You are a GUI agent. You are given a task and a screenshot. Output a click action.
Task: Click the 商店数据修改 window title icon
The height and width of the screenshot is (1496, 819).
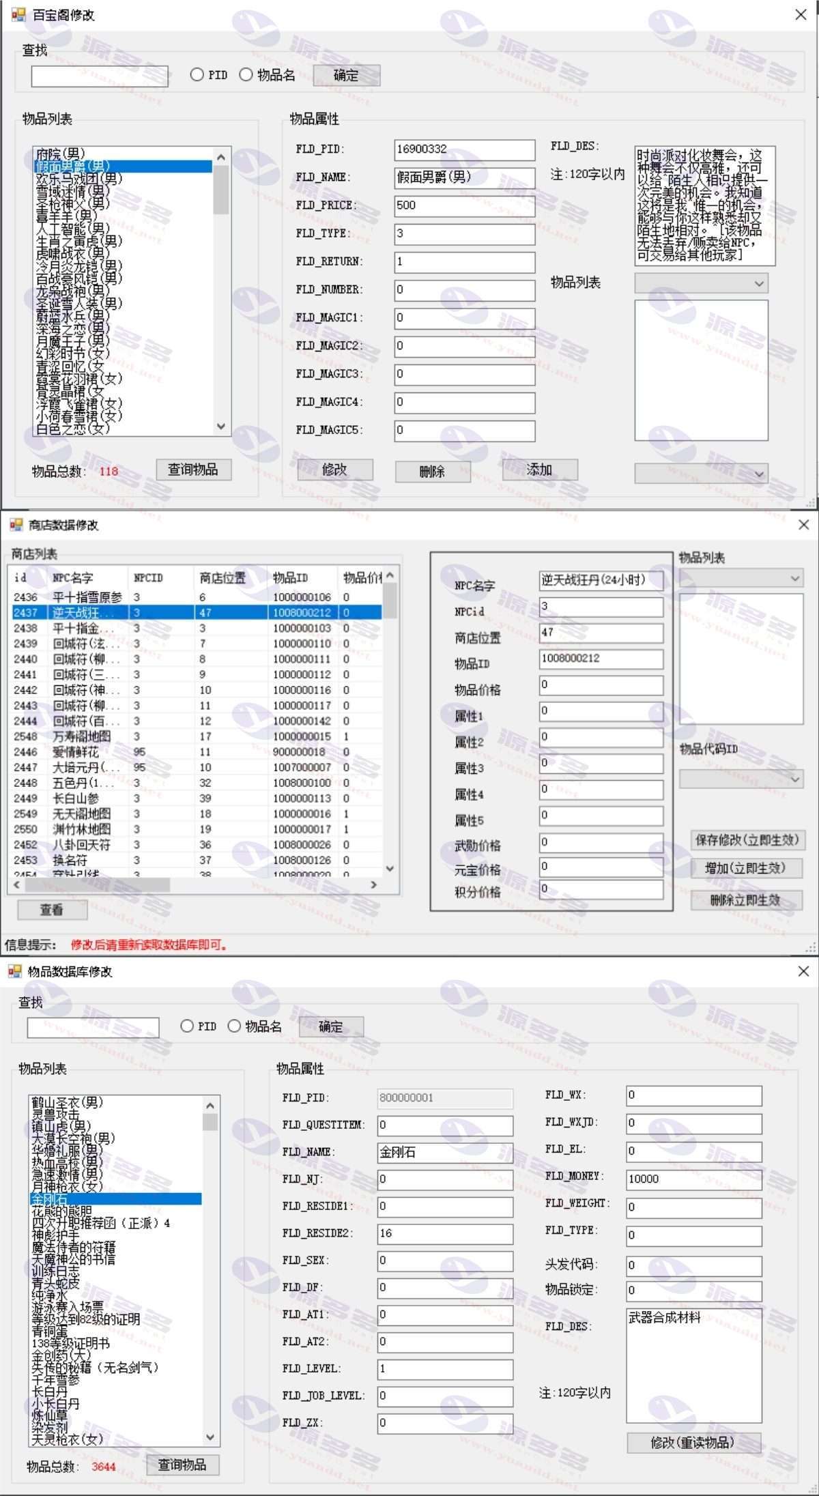(x=16, y=524)
